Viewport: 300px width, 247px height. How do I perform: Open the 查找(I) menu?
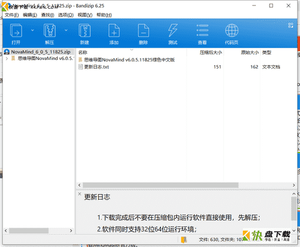tap(48, 15)
